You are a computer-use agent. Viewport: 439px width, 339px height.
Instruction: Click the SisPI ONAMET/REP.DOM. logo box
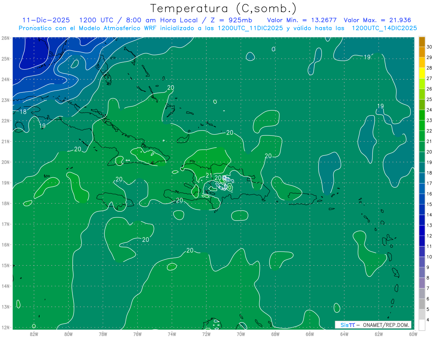[x=373, y=325]
